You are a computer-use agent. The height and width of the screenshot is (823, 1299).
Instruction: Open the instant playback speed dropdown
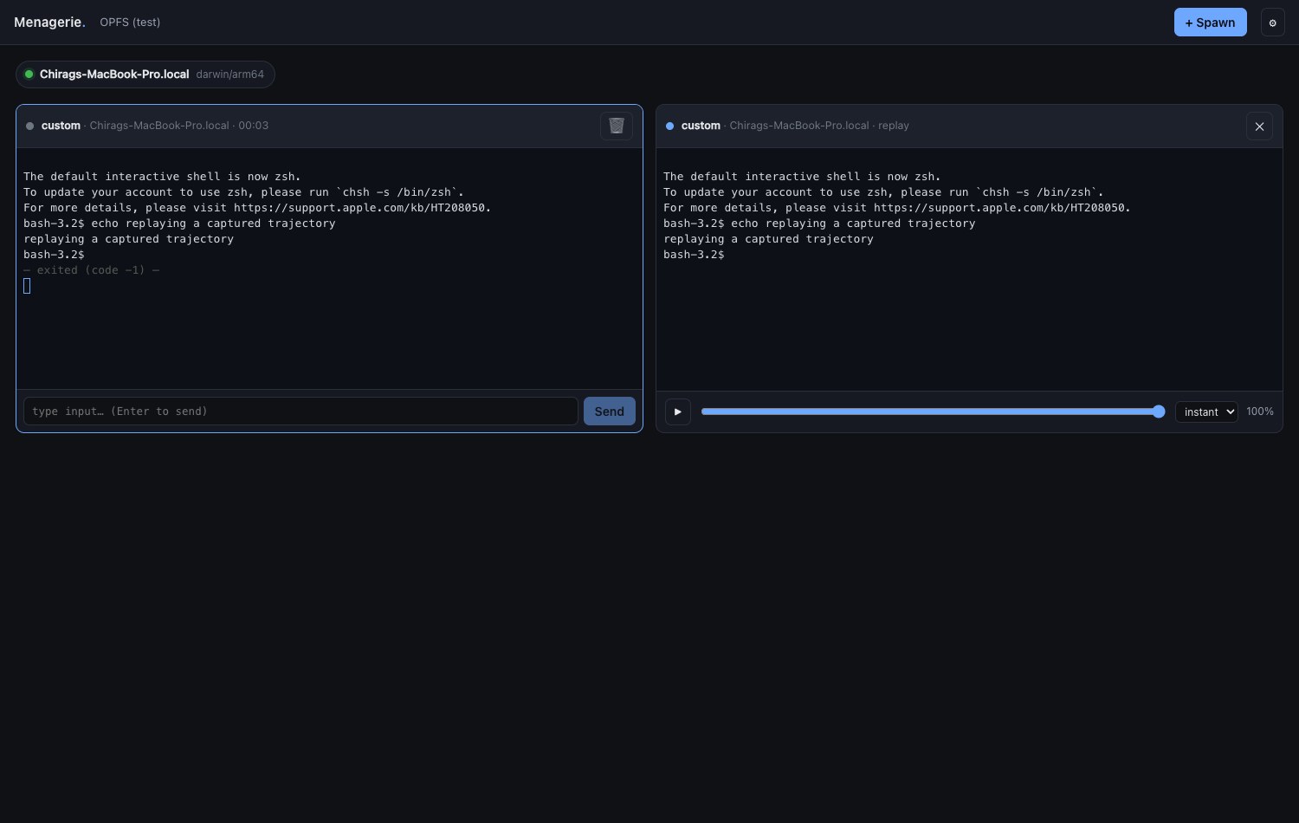(1206, 411)
